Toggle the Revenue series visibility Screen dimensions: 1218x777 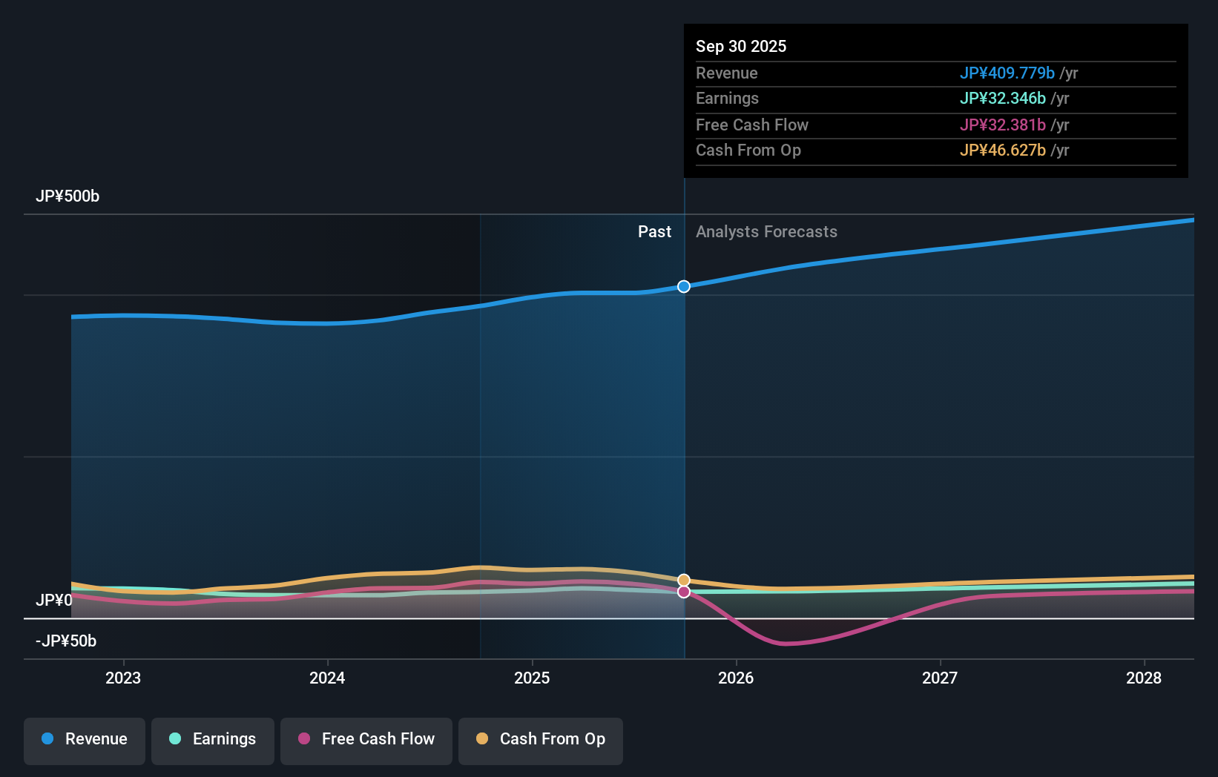click(x=84, y=739)
